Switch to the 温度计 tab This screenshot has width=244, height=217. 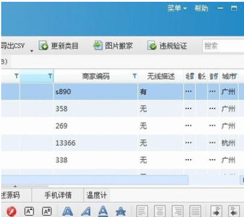pyautogui.click(x=96, y=195)
